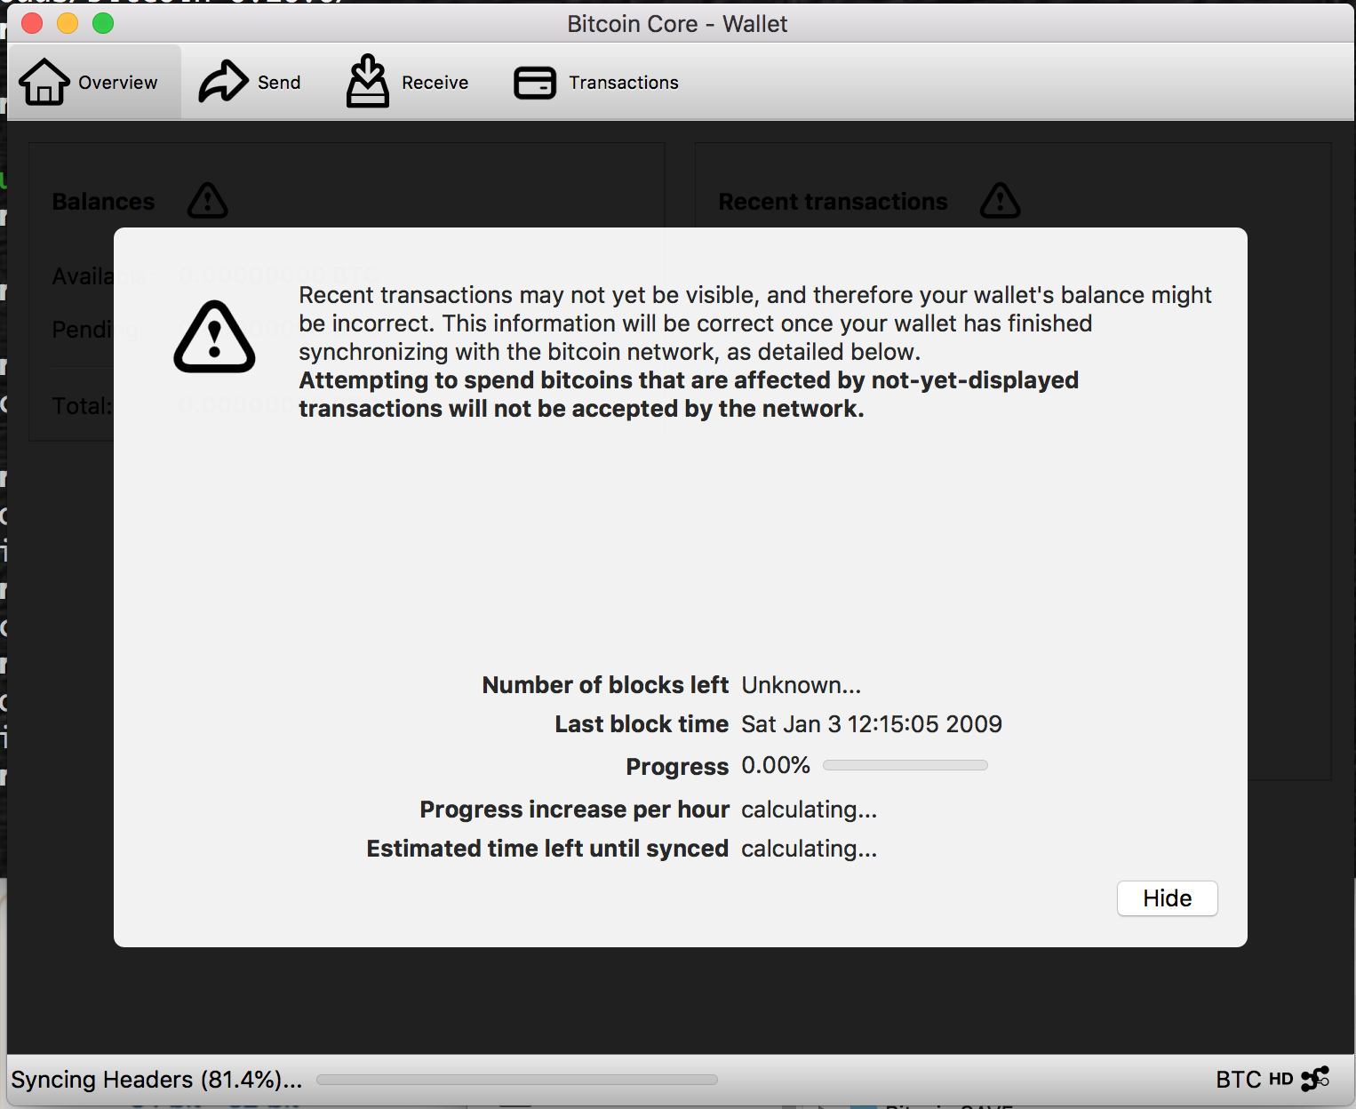This screenshot has width=1356, height=1109.
Task: Minimize the wallet window with yellow button
Action: coord(68,23)
